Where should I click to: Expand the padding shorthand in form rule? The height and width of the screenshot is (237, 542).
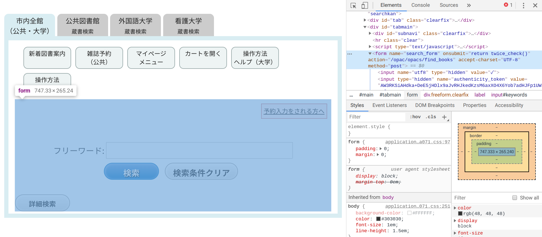pos(381,149)
